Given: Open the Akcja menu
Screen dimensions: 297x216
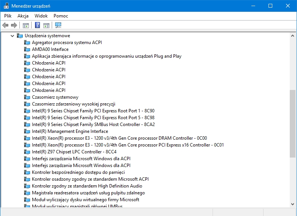Looking at the screenshot, I should 23,16.
